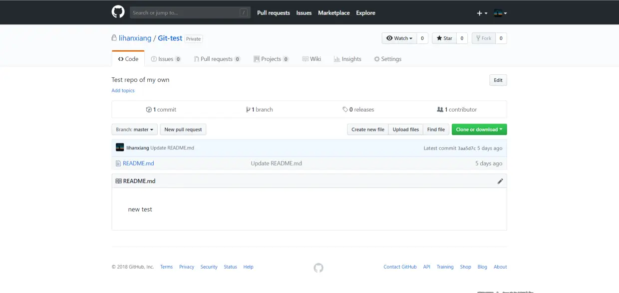Focus the Search or jump to field
Screen dimensions: 619x293
pyautogui.click(x=190, y=12)
